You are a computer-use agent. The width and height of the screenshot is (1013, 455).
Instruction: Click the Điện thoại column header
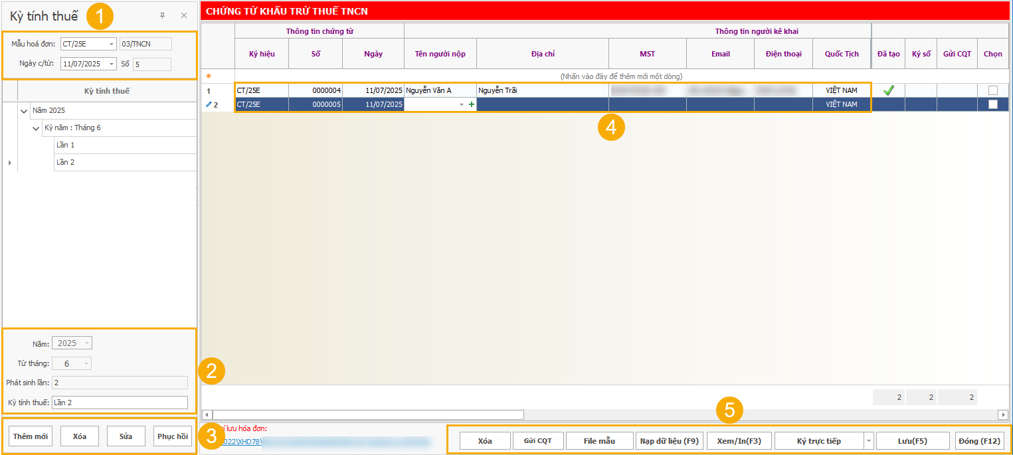(784, 54)
